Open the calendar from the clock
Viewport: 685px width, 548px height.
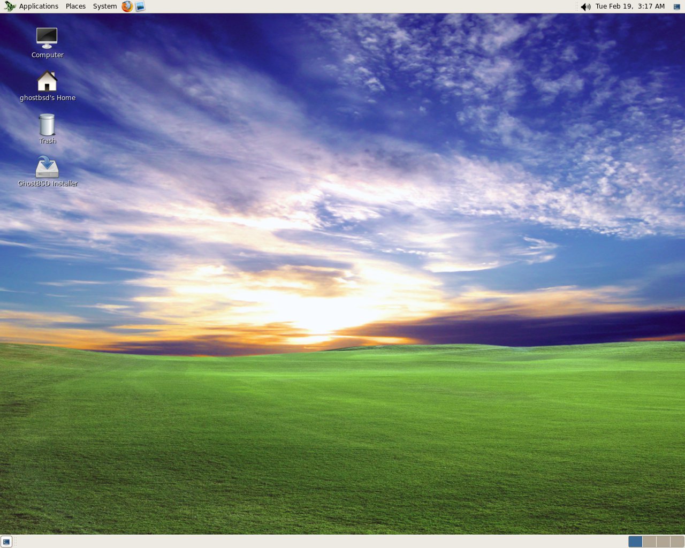pyautogui.click(x=630, y=6)
